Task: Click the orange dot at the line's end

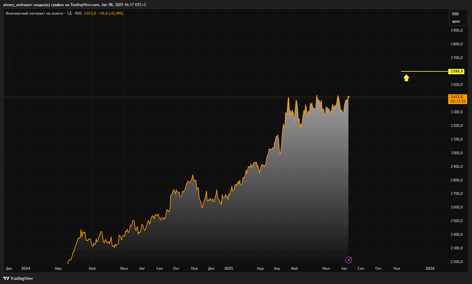Action: (349, 97)
